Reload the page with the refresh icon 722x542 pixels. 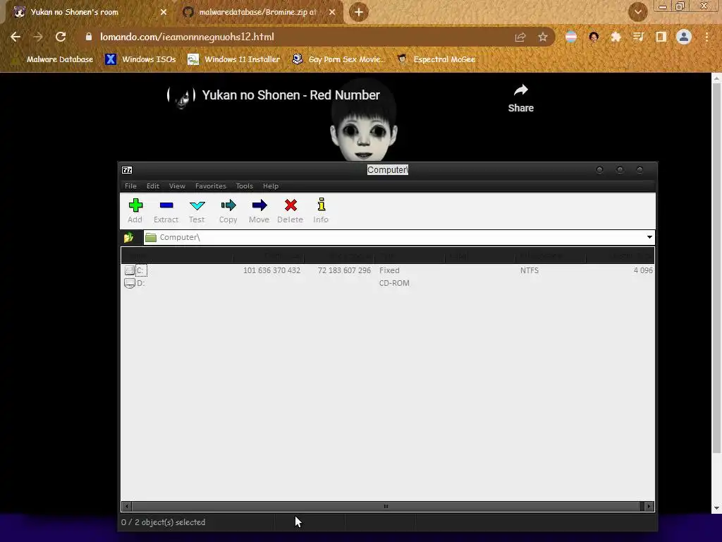coord(61,37)
